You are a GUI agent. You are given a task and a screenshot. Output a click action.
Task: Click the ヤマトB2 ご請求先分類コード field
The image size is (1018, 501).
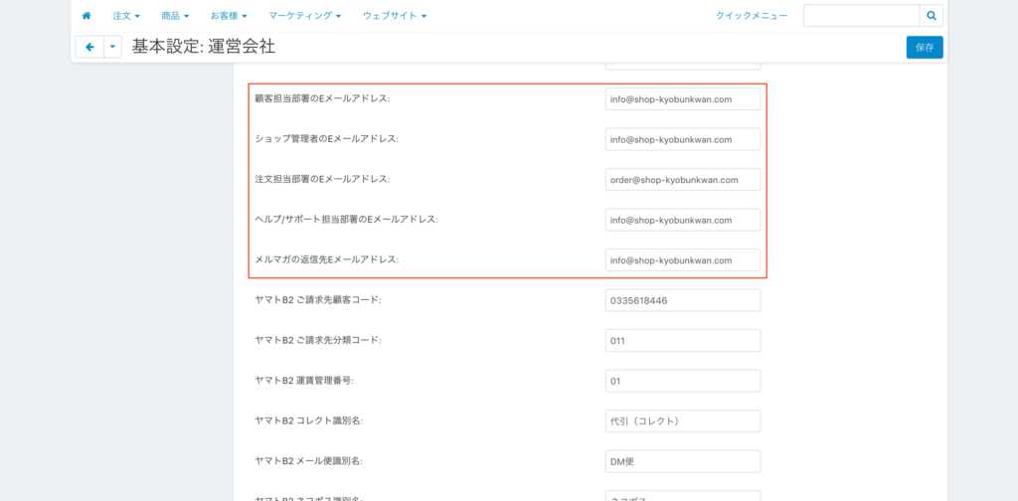pos(682,341)
